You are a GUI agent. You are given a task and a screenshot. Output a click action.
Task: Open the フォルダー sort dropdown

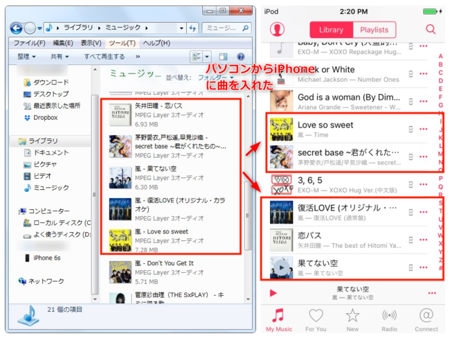click(215, 78)
